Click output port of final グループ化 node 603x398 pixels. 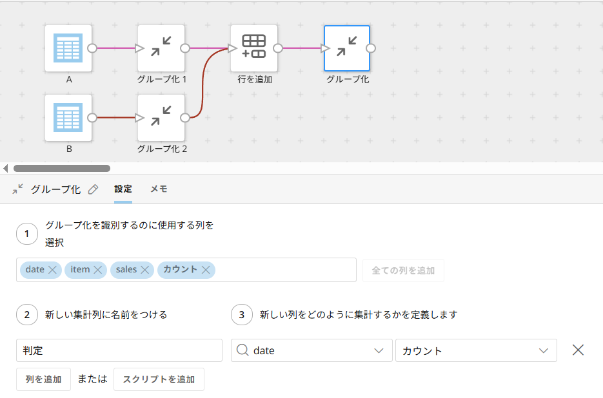(371, 48)
